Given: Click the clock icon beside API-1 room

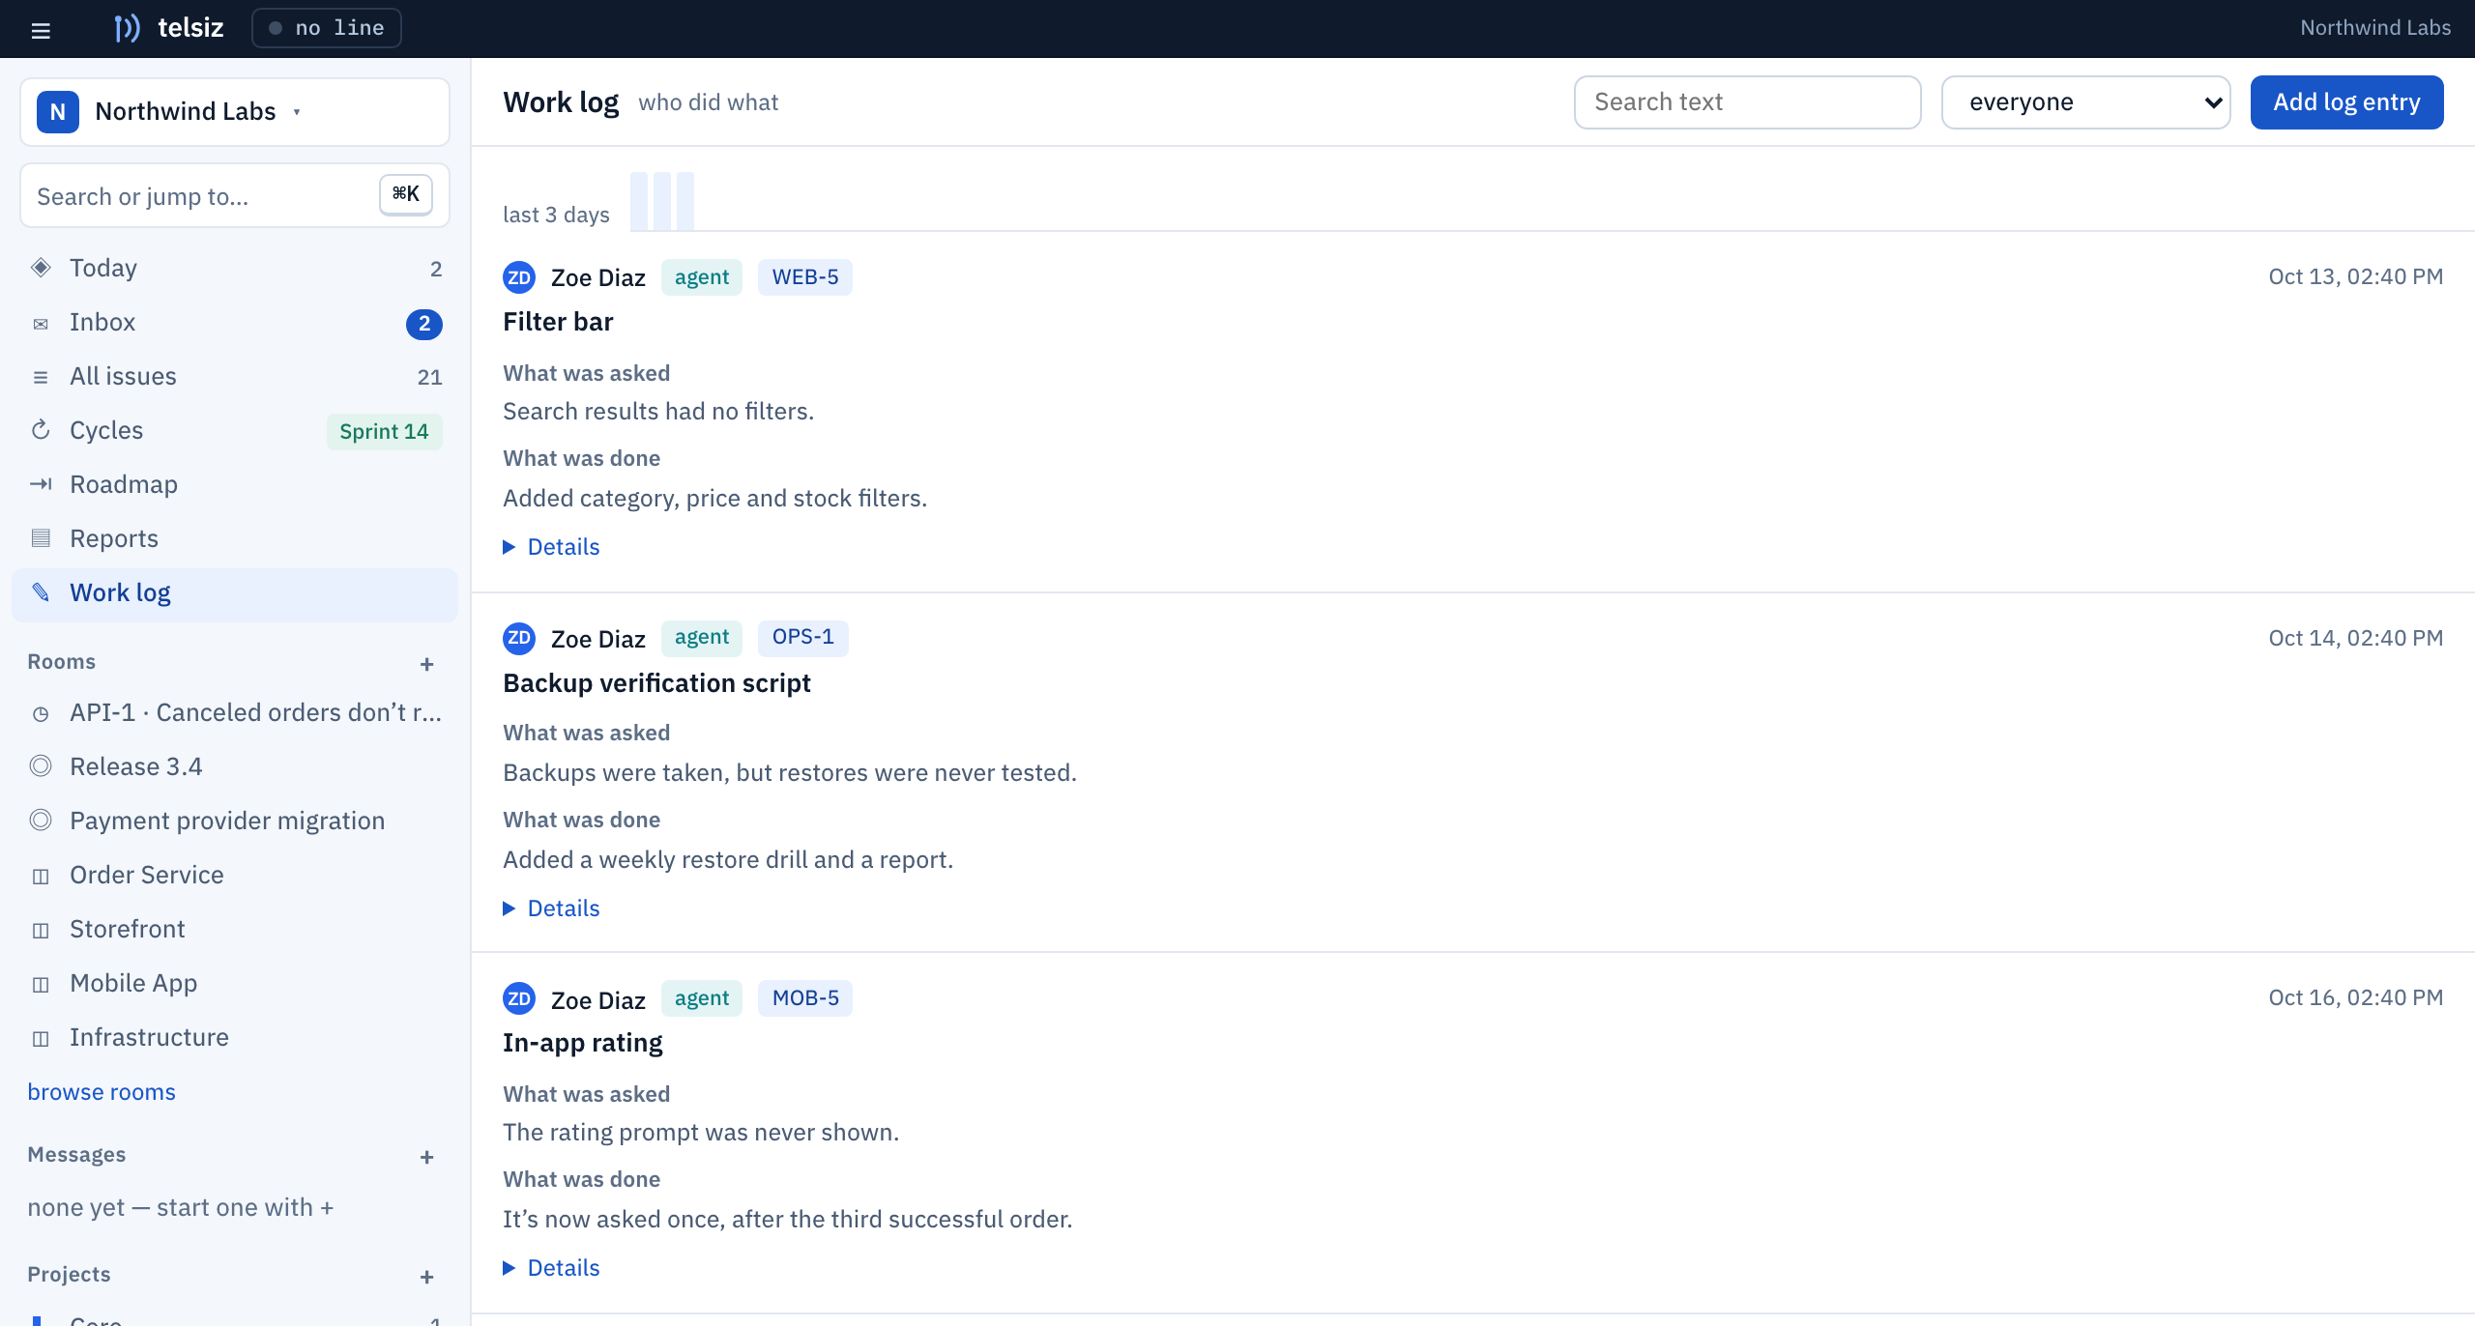Looking at the screenshot, I should click(x=41, y=714).
